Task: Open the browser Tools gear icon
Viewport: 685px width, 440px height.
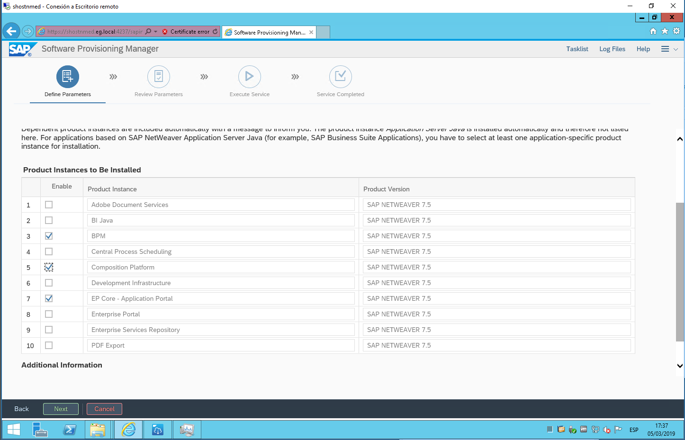Action: click(676, 31)
